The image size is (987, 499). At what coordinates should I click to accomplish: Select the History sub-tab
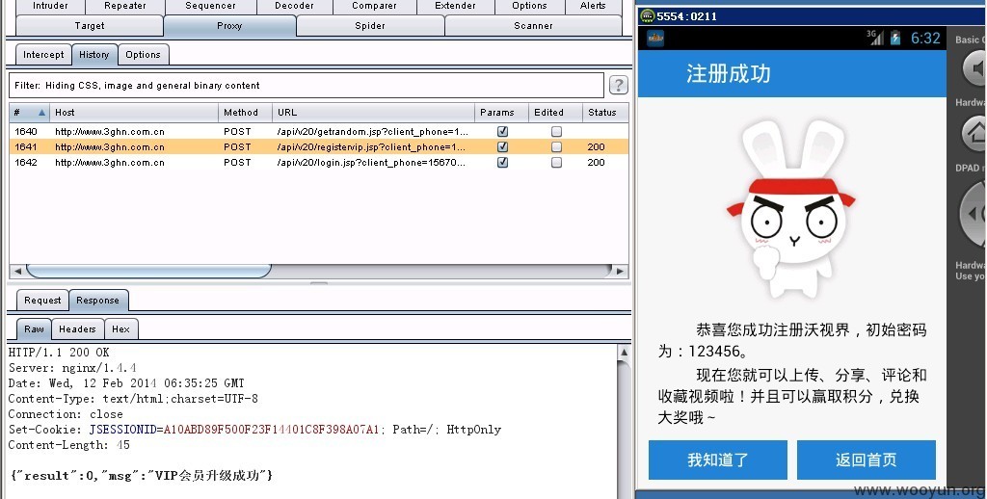point(94,55)
